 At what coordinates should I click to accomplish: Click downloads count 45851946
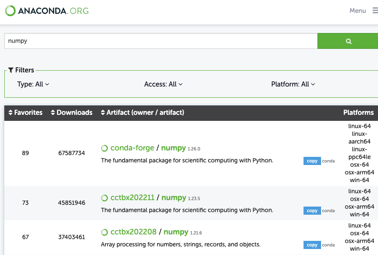[x=71, y=203]
